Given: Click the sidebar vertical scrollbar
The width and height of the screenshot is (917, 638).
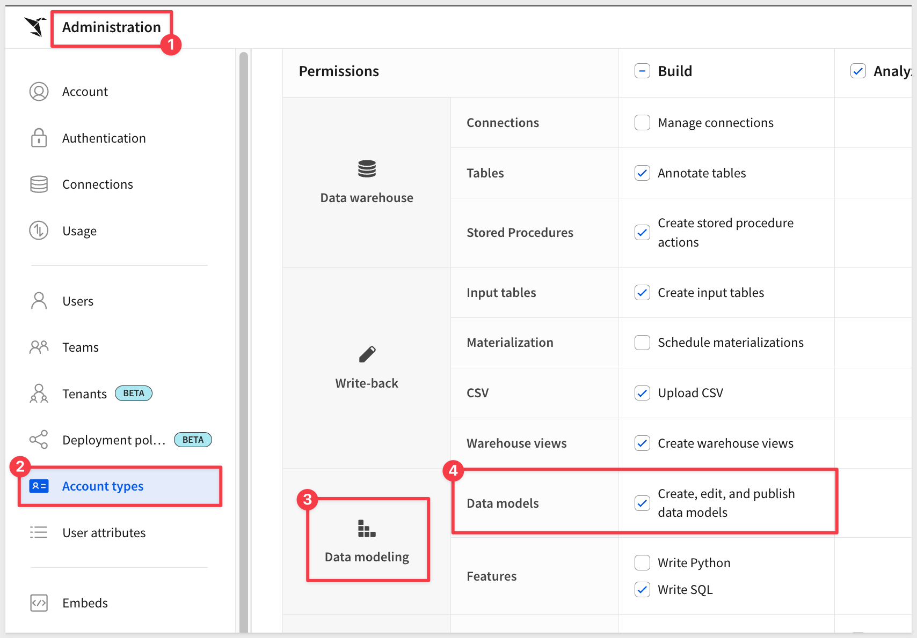Looking at the screenshot, I should coord(244,322).
